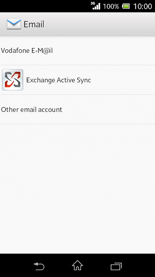This screenshot has width=155, height=277.
Task: Tap blank header space right of Email title
Action: [99, 24]
